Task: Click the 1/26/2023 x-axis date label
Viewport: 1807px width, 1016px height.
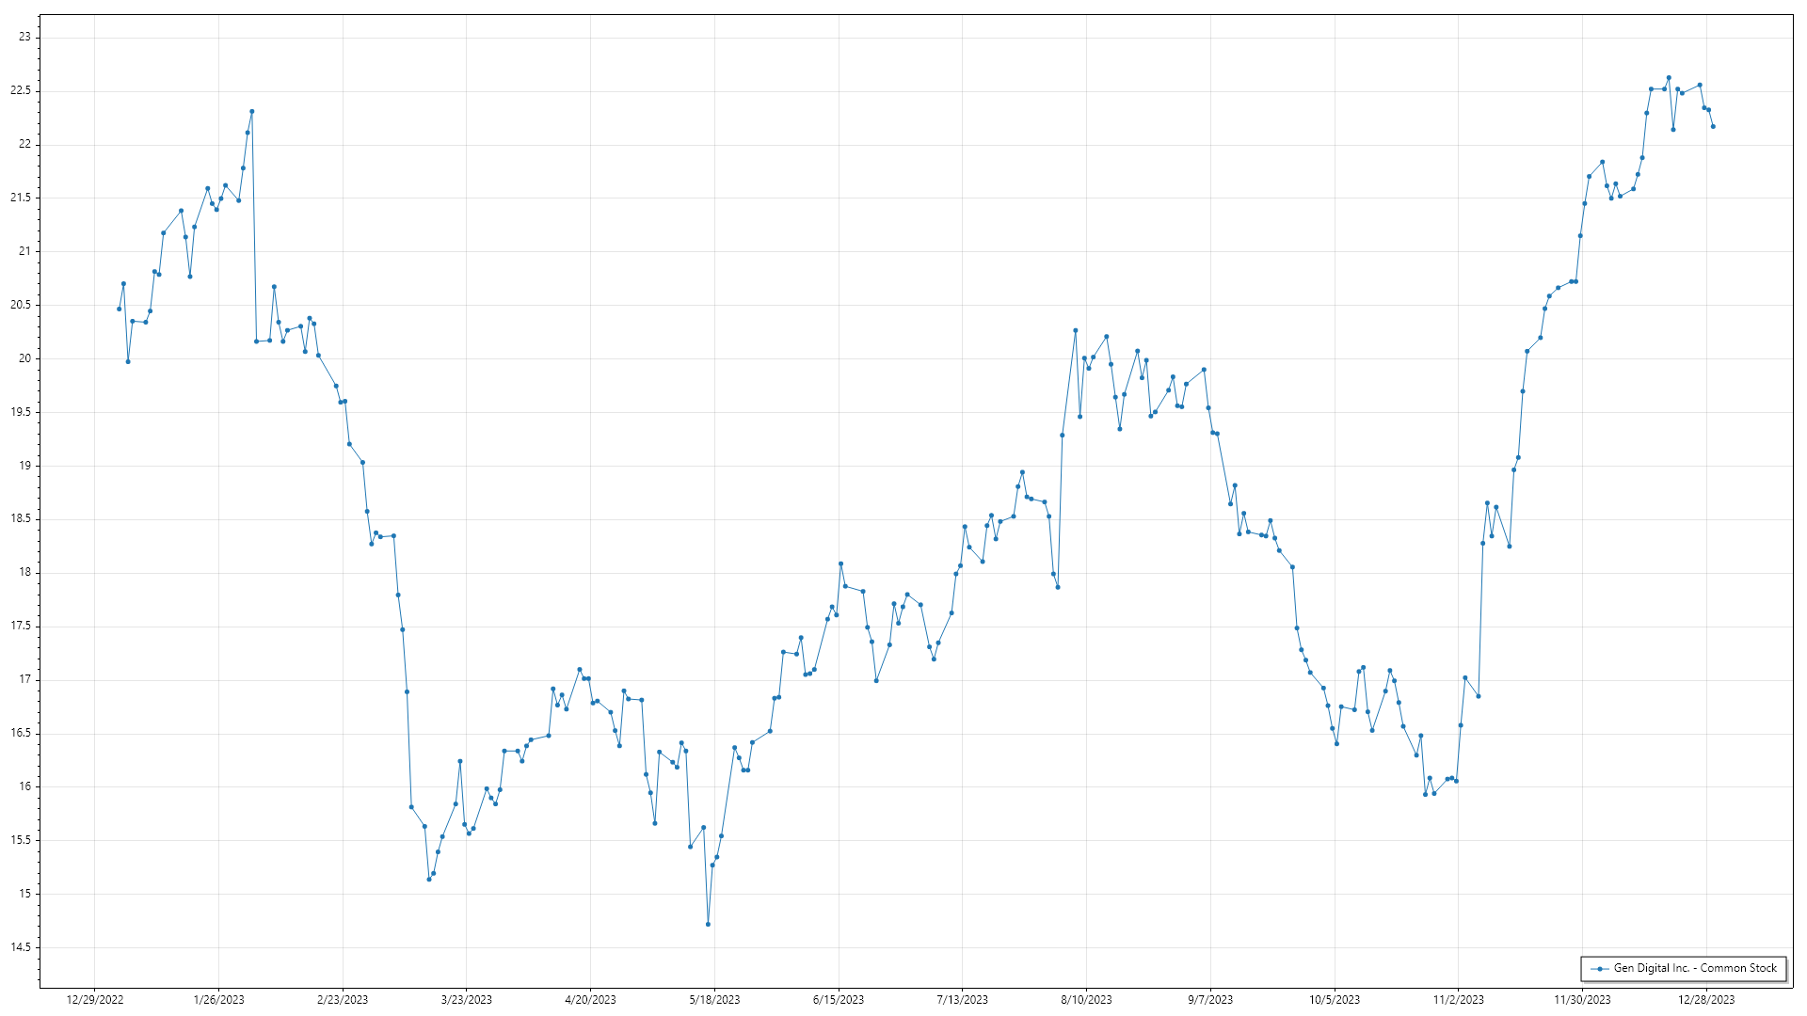Action: click(218, 1000)
